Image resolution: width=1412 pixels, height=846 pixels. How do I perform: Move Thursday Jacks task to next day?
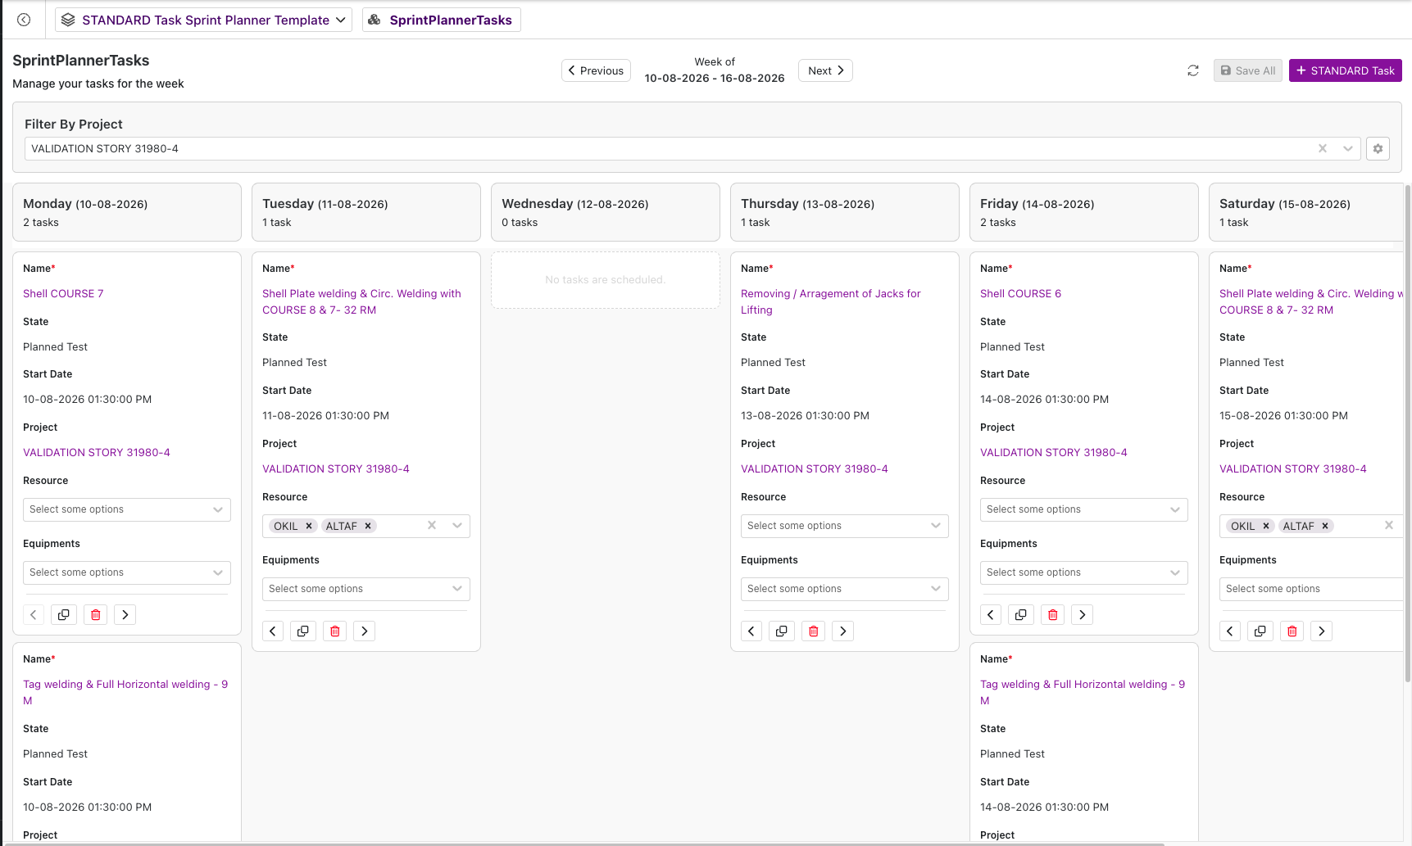(842, 631)
